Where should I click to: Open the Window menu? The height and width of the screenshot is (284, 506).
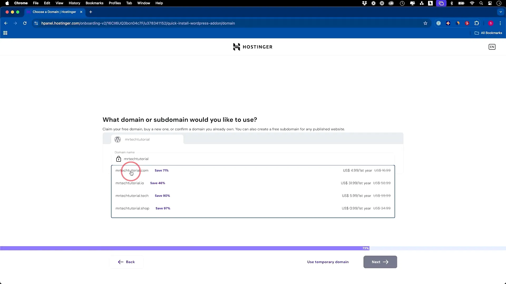(144, 3)
